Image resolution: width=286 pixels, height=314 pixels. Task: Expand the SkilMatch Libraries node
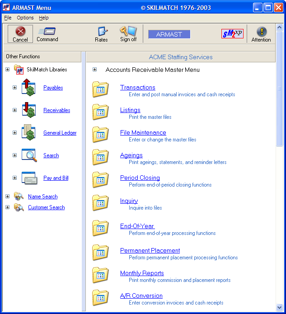(x=7, y=69)
